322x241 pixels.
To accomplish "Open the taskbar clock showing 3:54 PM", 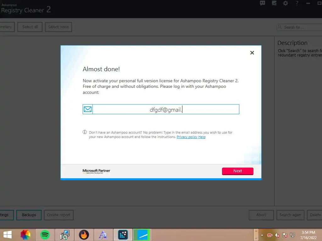I will pos(308,235).
